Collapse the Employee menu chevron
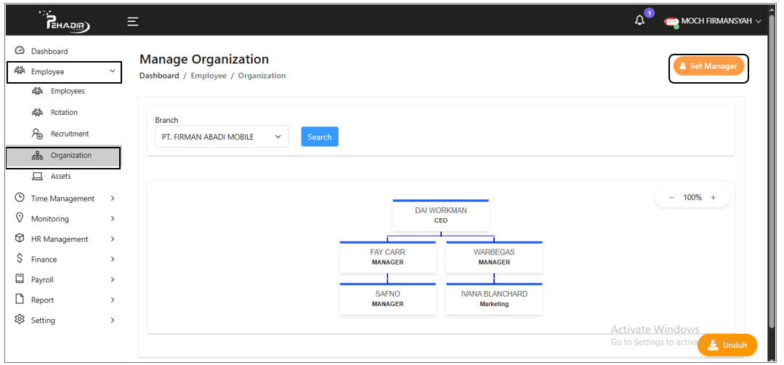784x365 pixels. pos(112,71)
